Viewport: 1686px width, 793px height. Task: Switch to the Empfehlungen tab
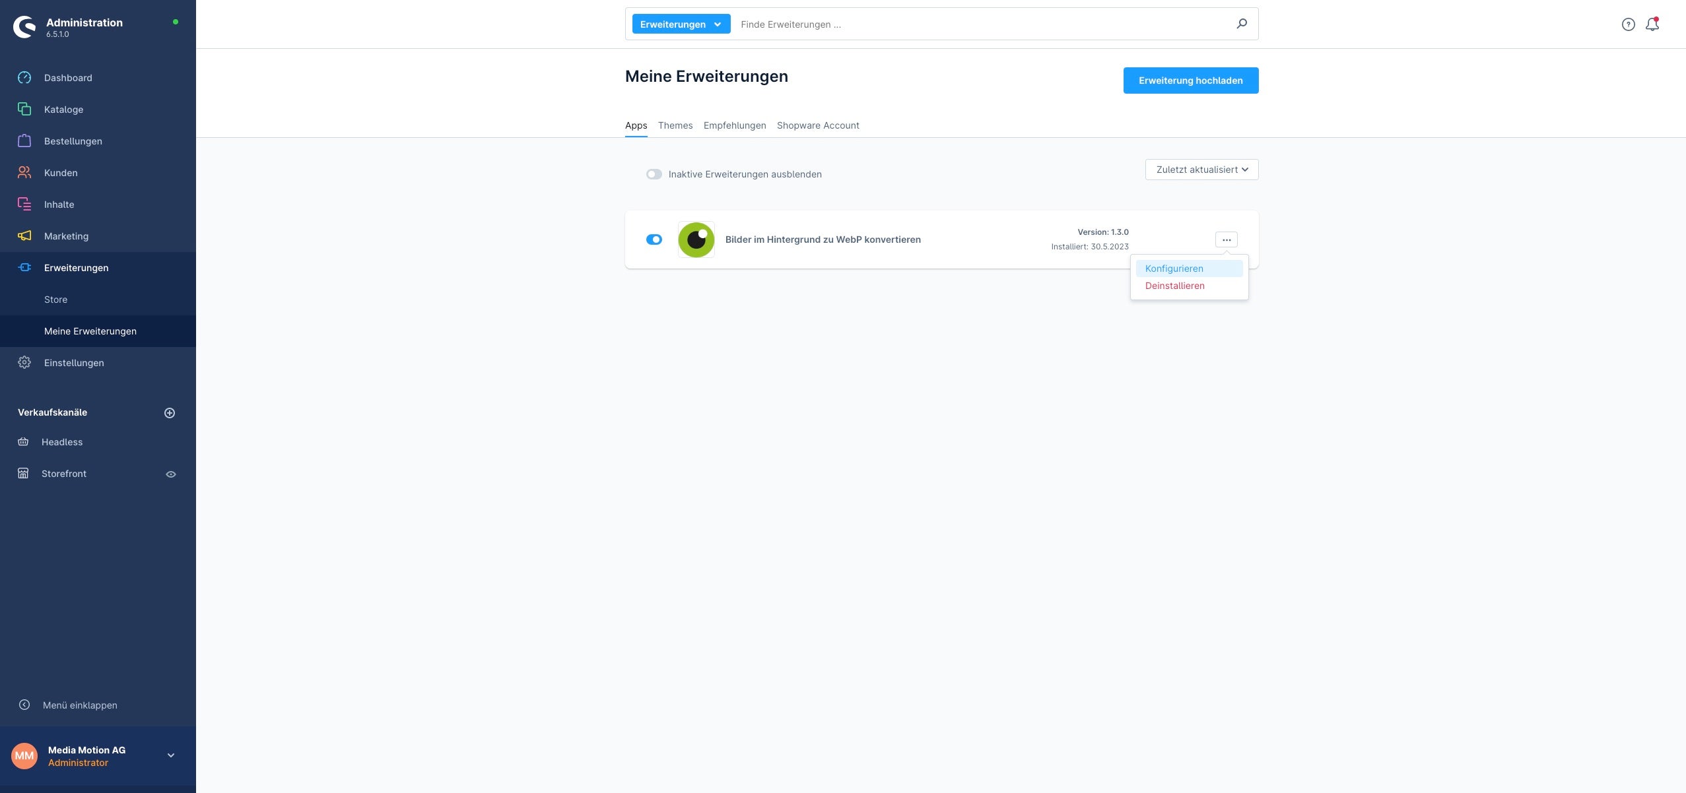tap(735, 125)
